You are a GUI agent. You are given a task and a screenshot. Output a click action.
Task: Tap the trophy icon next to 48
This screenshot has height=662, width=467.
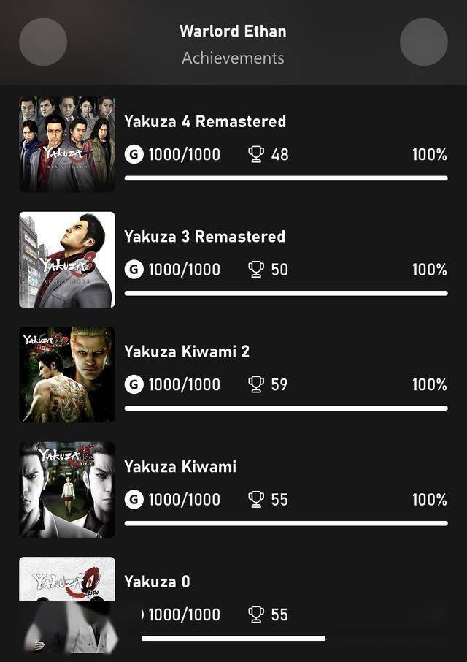[256, 154]
